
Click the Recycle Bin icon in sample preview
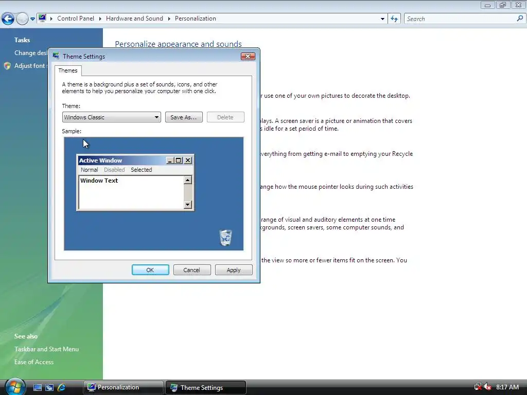point(225,238)
